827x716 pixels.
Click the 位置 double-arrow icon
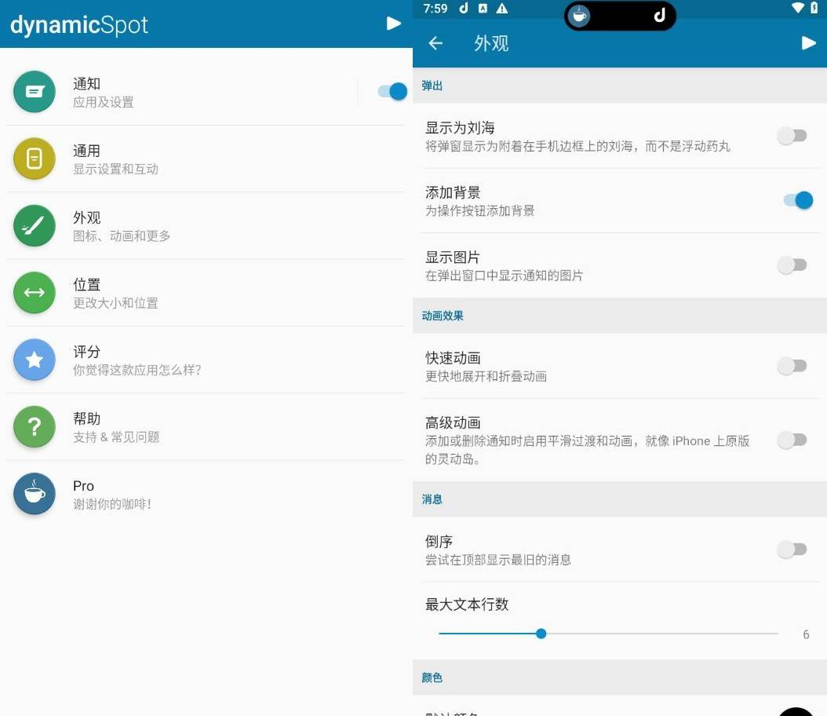click(35, 293)
